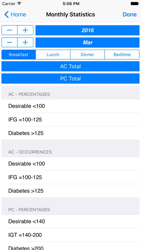The width and height of the screenshot is (141, 250).
Task: Select the 2016 year bar
Action: click(x=88, y=30)
